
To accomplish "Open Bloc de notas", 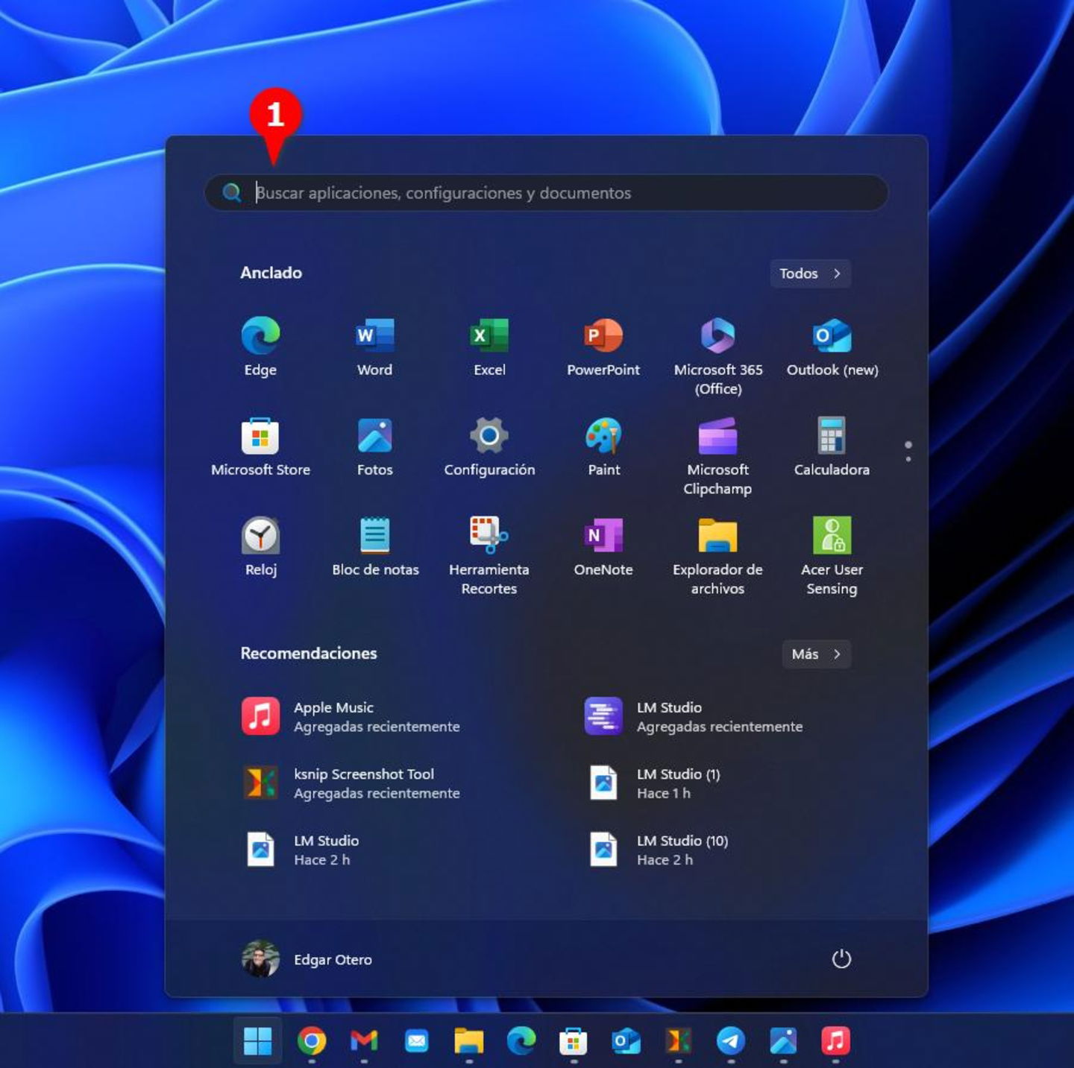I will coord(374,546).
